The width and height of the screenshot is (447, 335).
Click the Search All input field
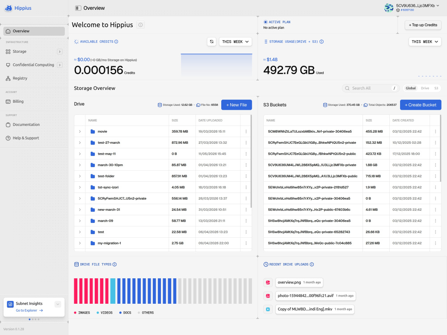[x=371, y=88]
